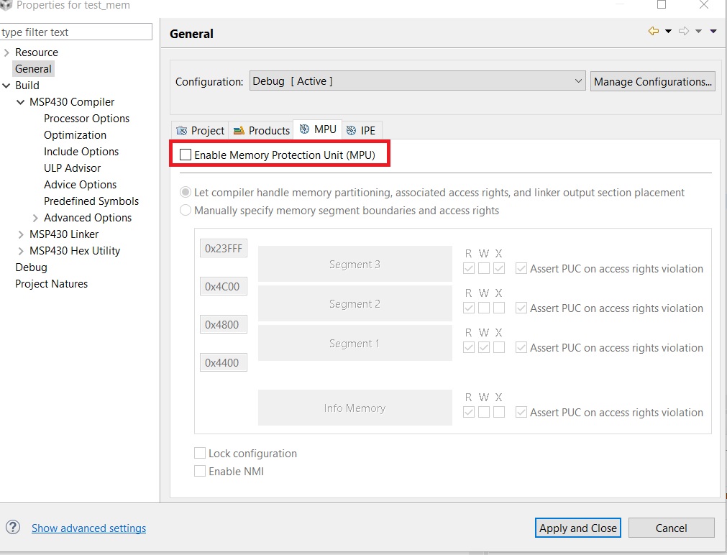Open the Configuration dropdown
Viewport: 727px width, 555px height.
(417, 81)
